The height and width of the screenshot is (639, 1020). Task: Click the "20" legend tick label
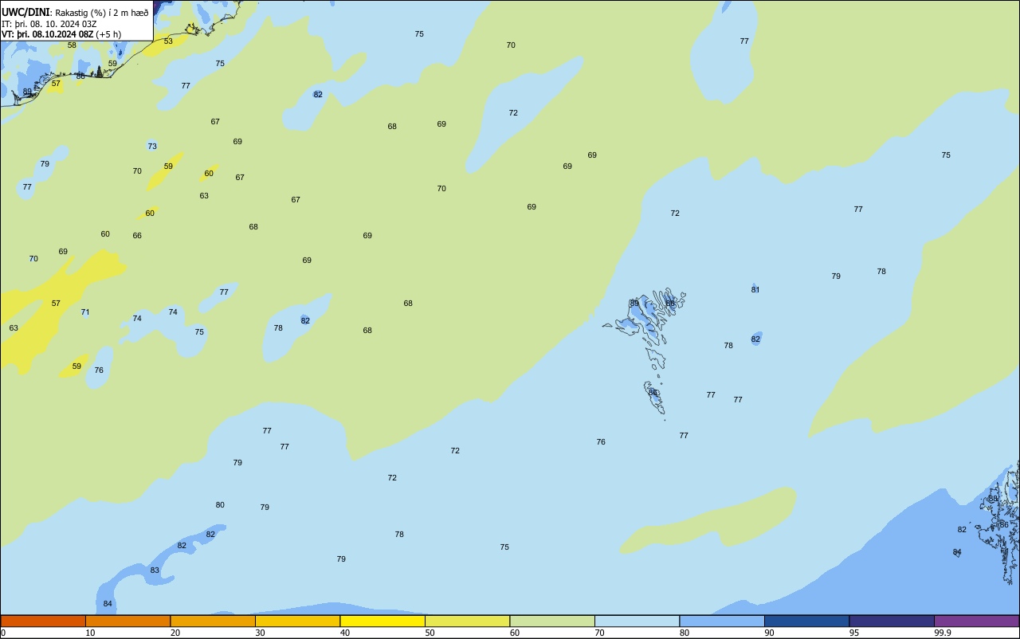175,633
